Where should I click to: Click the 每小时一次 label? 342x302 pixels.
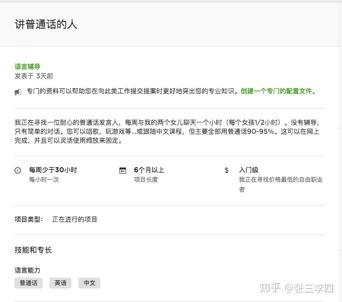(44, 180)
